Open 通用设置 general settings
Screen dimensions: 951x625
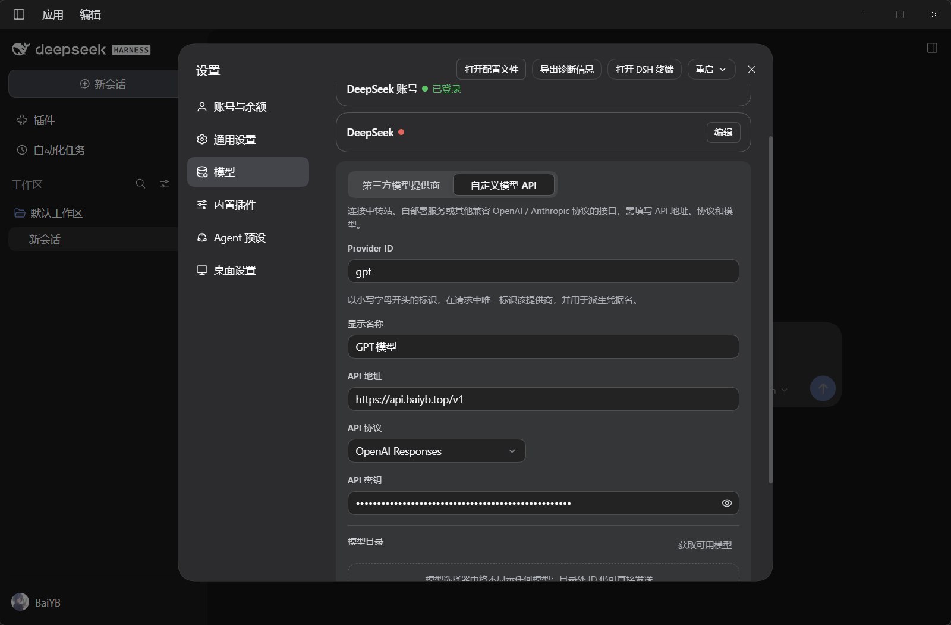(x=248, y=140)
